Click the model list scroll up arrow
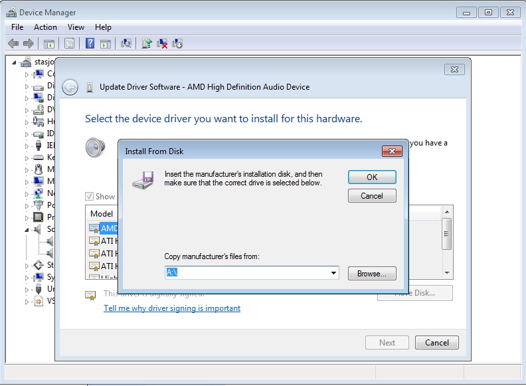This screenshot has height=386, width=526. click(x=447, y=212)
